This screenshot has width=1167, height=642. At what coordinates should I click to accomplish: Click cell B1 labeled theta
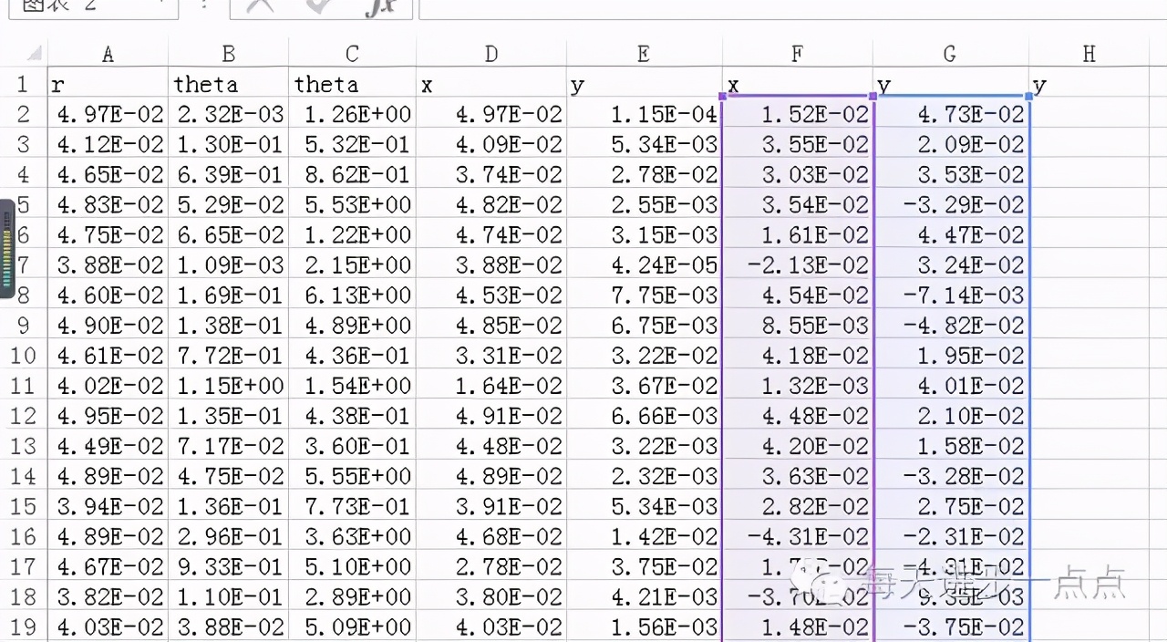[228, 84]
